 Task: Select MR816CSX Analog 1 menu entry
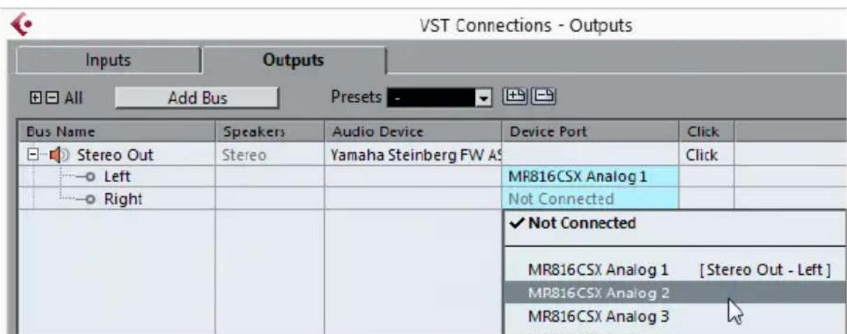point(676,269)
